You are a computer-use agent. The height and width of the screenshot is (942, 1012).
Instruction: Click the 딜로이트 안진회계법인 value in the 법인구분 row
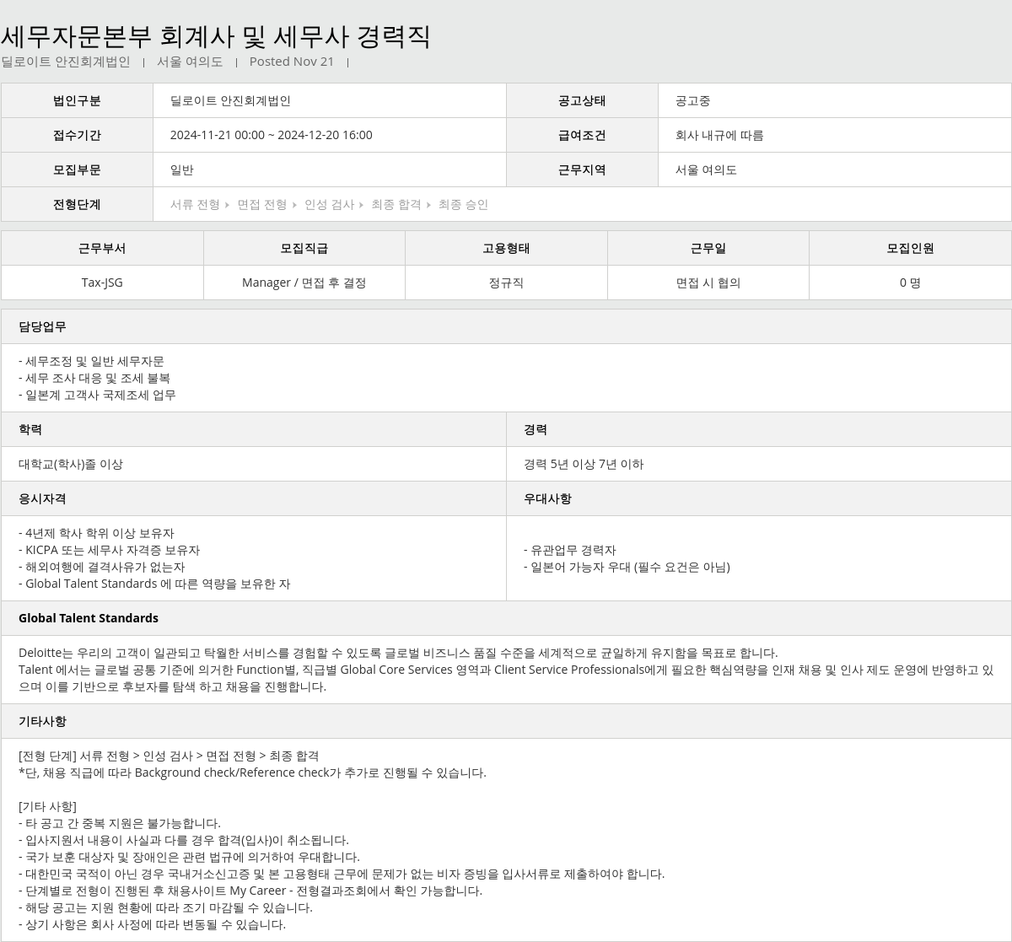point(230,100)
